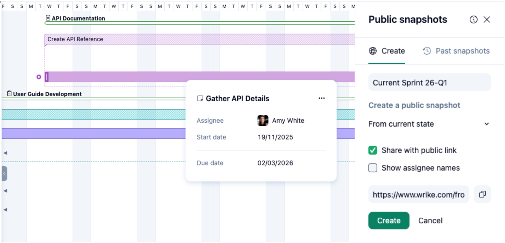Click the topmost left-pointing scroll arrow

click(x=5, y=153)
